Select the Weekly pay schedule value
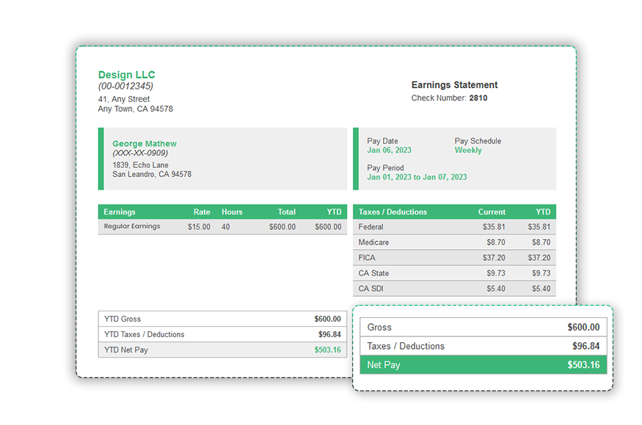This screenshot has height=425, width=642. pos(469,149)
